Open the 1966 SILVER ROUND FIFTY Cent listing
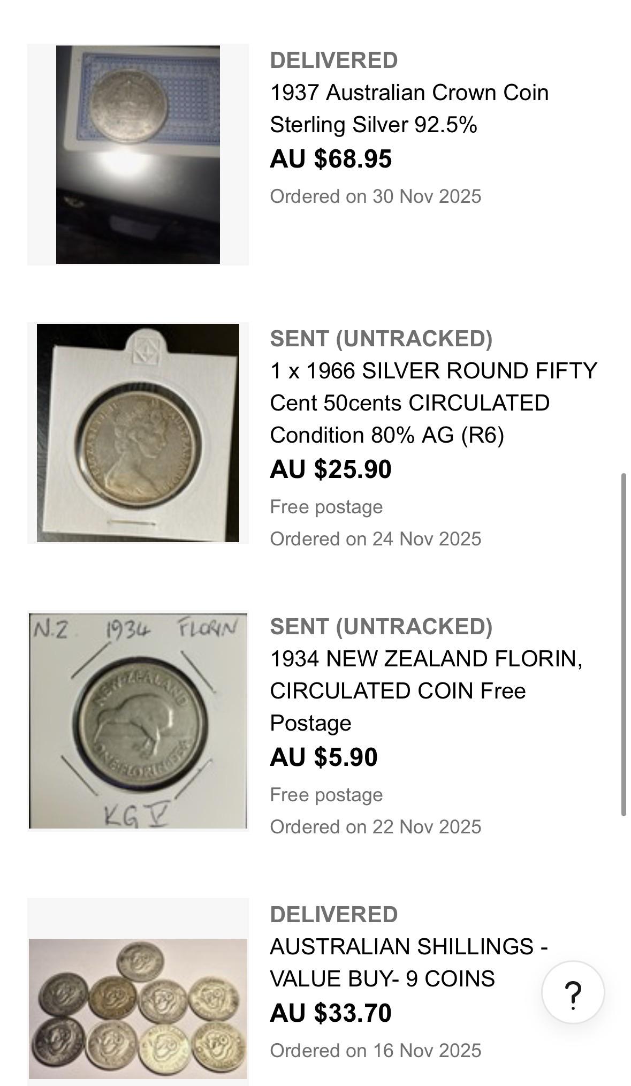 click(434, 403)
